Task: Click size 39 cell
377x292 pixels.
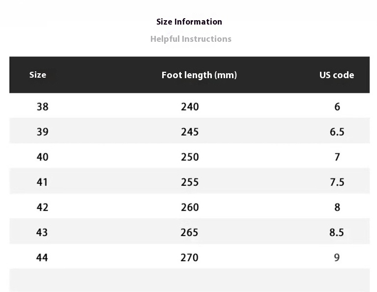Action: [x=43, y=132]
